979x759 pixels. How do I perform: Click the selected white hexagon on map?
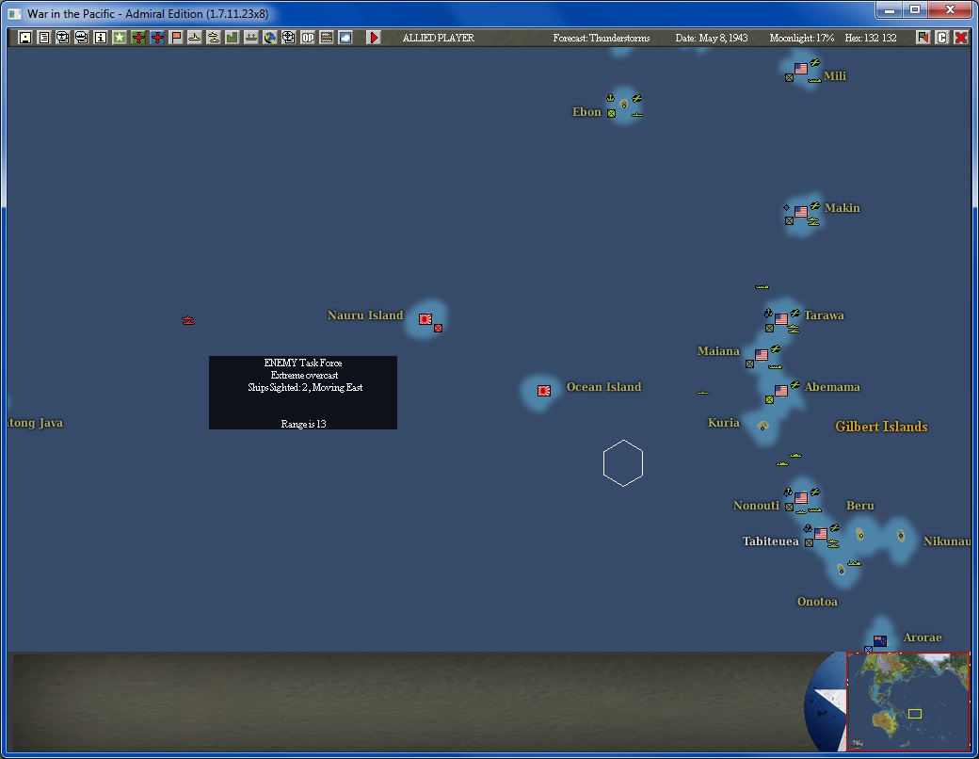623,463
